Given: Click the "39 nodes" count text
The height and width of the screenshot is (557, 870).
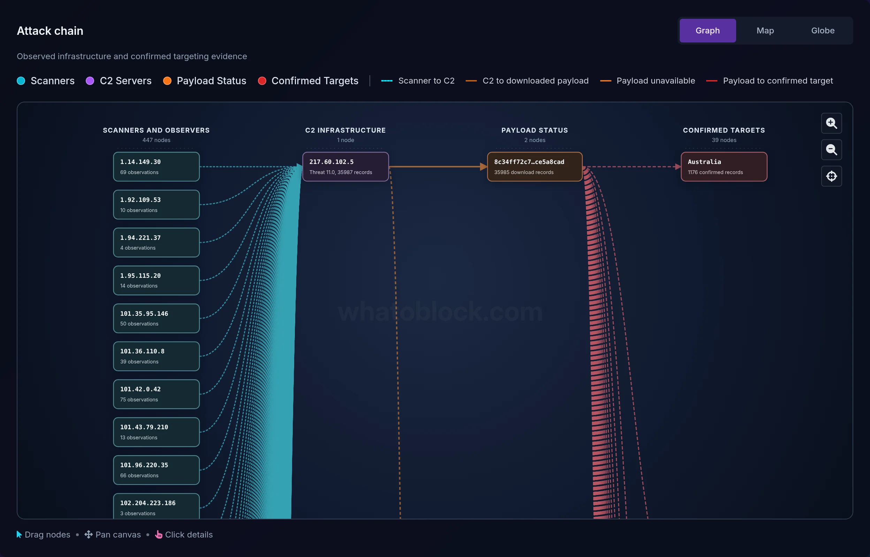Looking at the screenshot, I should click(x=724, y=140).
